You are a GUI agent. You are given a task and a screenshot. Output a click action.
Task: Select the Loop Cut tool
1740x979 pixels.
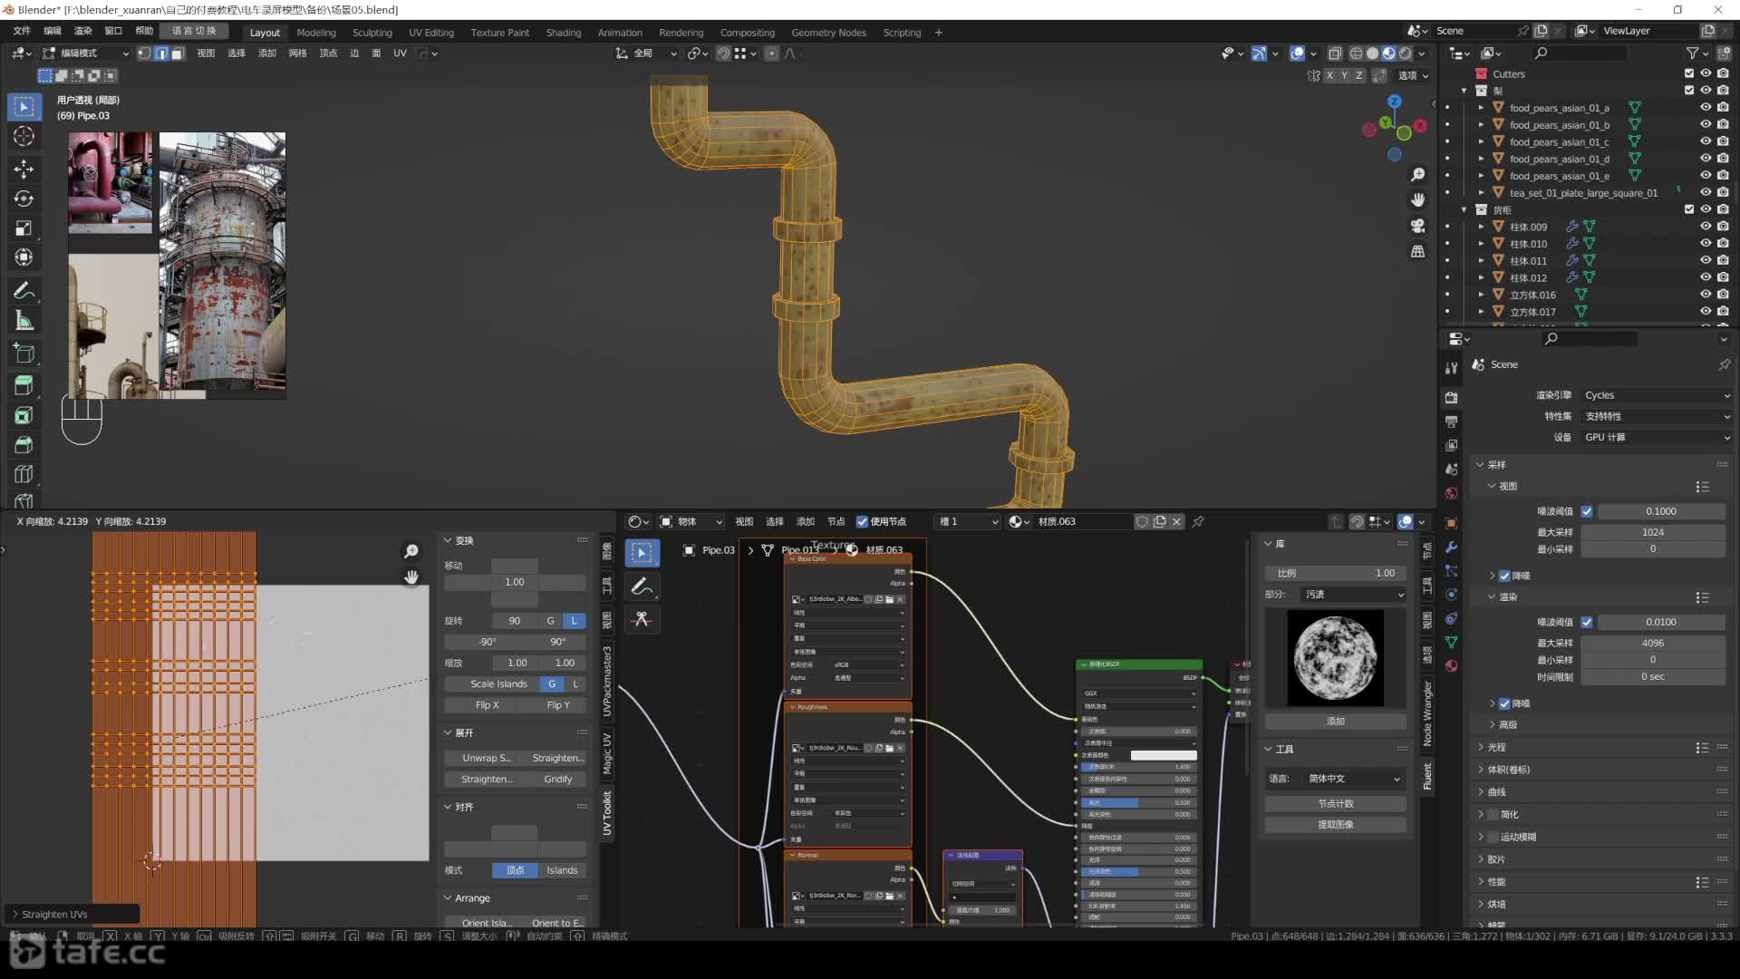[24, 474]
